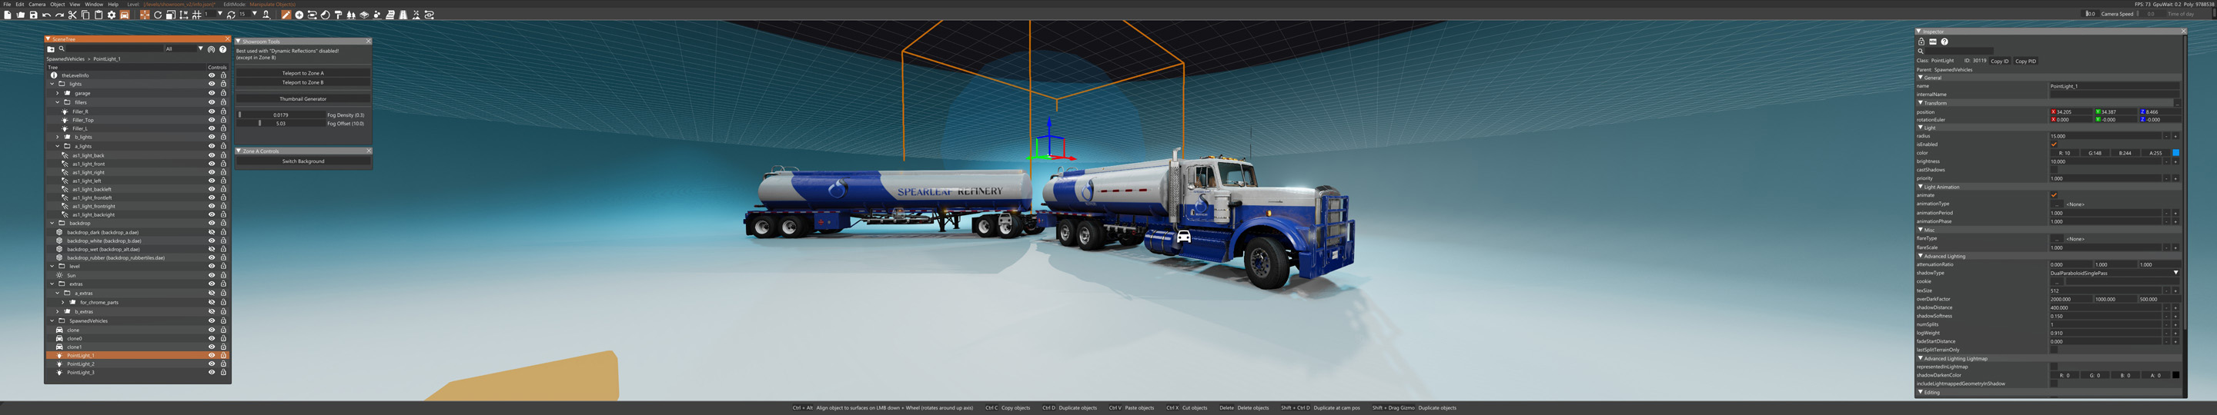The image size is (2217, 415).
Task: Click the Copy PID button
Action: 2026,61
